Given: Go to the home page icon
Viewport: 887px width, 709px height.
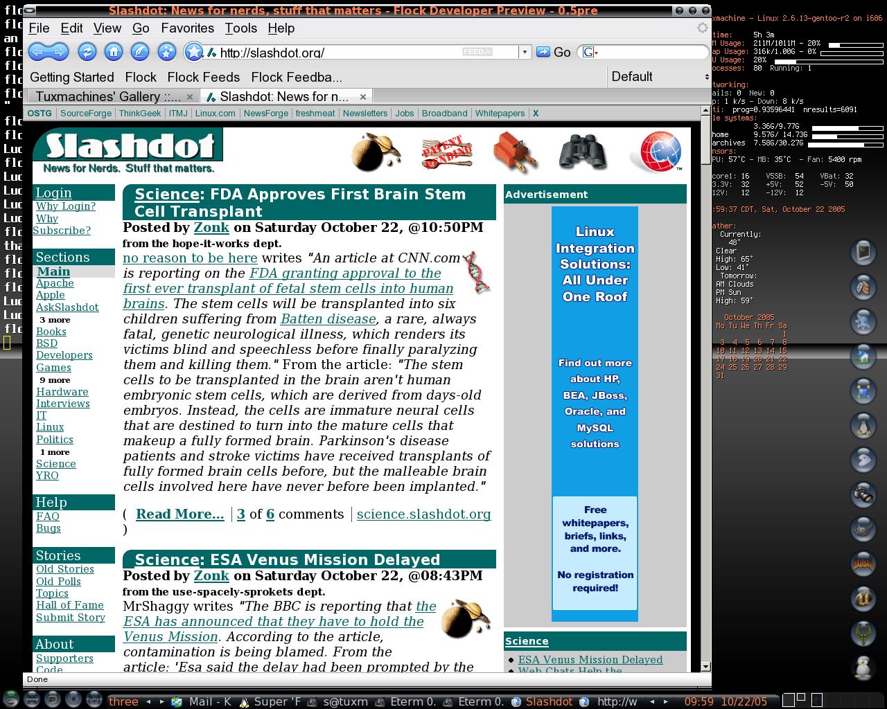Looking at the screenshot, I should (114, 51).
